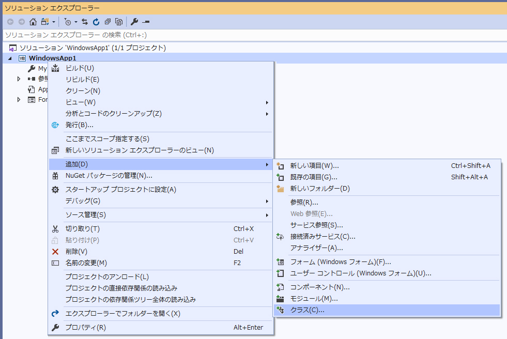507x339 pixels.
Task: Open the dropdown arrow beside the clock filter icon
Action: pos(76,22)
